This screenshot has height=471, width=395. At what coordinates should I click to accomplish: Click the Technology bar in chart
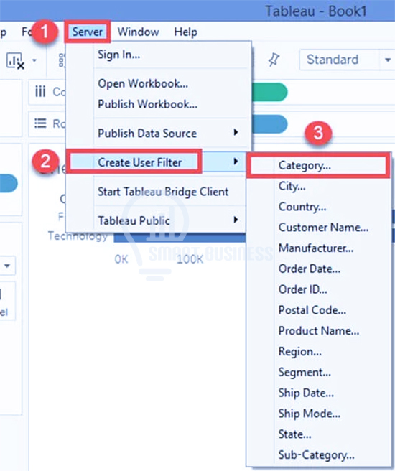coord(180,238)
